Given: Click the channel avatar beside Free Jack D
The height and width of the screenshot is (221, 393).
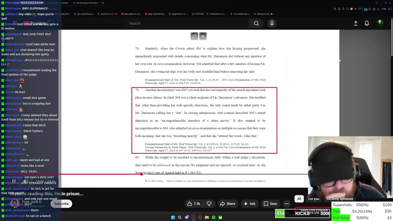Looking at the screenshot, I should pyautogui.click(x=15, y=204).
